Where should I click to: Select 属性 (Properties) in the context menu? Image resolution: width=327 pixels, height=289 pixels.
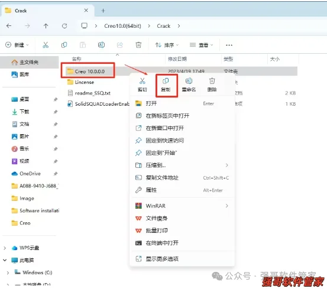tap(182, 190)
